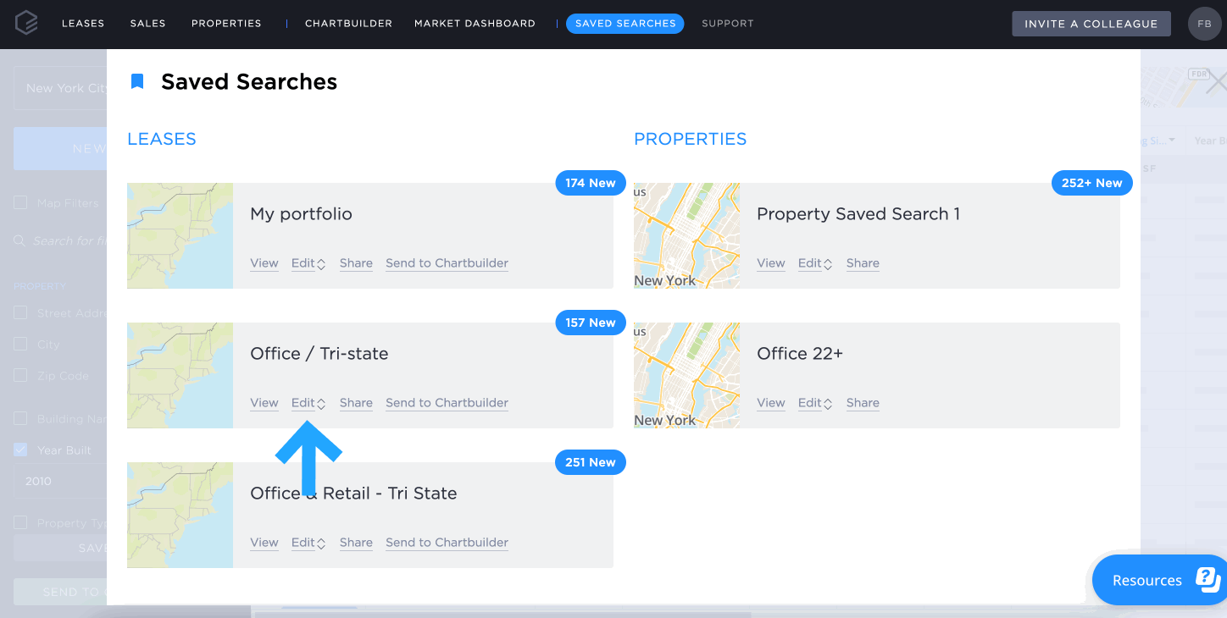Click the 157 New badge on Office / Tri-state
Screen dimensions: 1227x618
(x=591, y=323)
